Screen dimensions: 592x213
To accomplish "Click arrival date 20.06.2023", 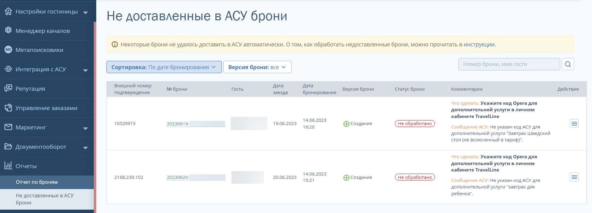I will click(284, 177).
